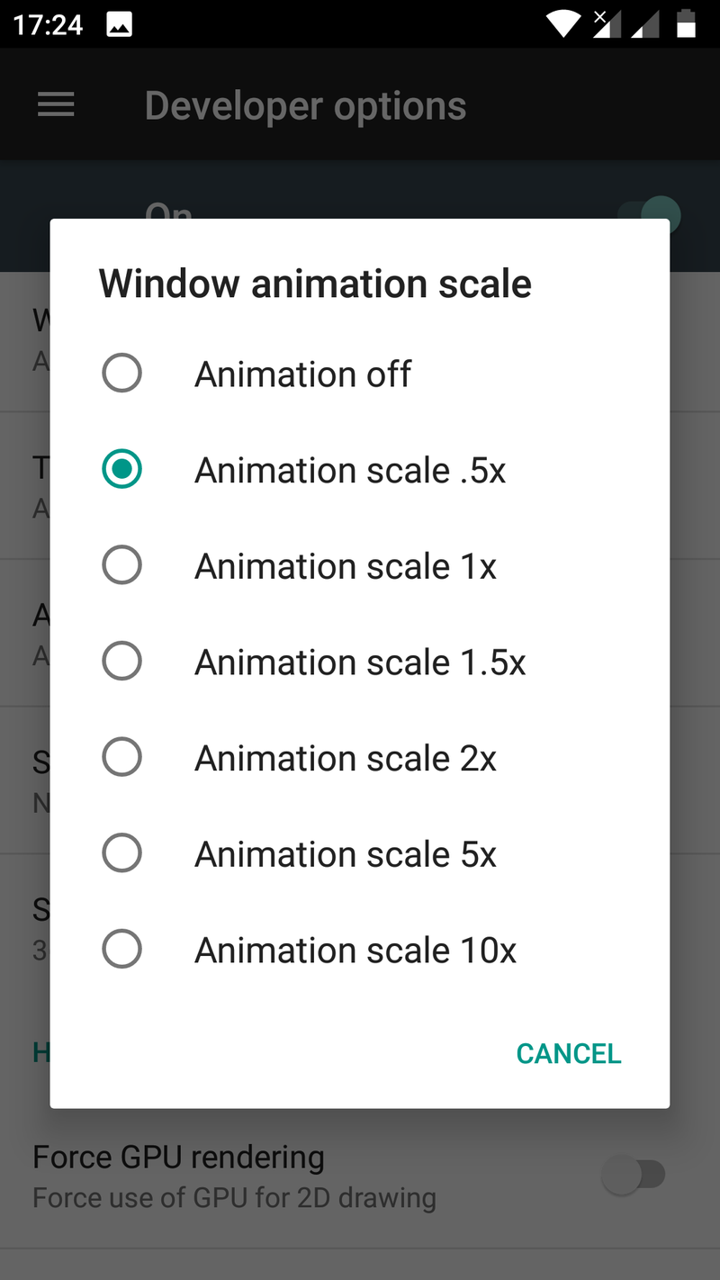The height and width of the screenshot is (1280, 720).
Task: Tap the Wi-Fi status icon
Action: click(x=564, y=24)
